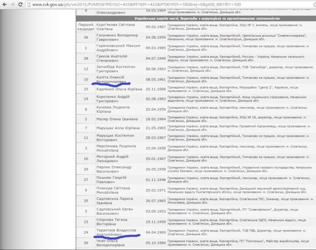The width and height of the screenshot is (316, 250).
Task: Click the birth date 20.11.1968
Action: coord(156,89)
